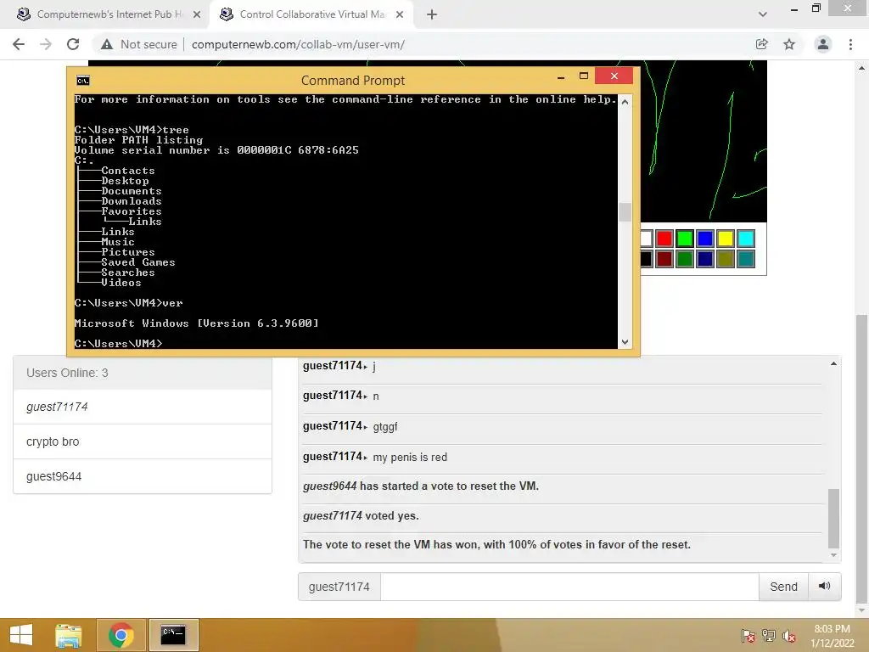Close the Control Collaborative Virtual tab
This screenshot has width=869, height=652.
(400, 14)
